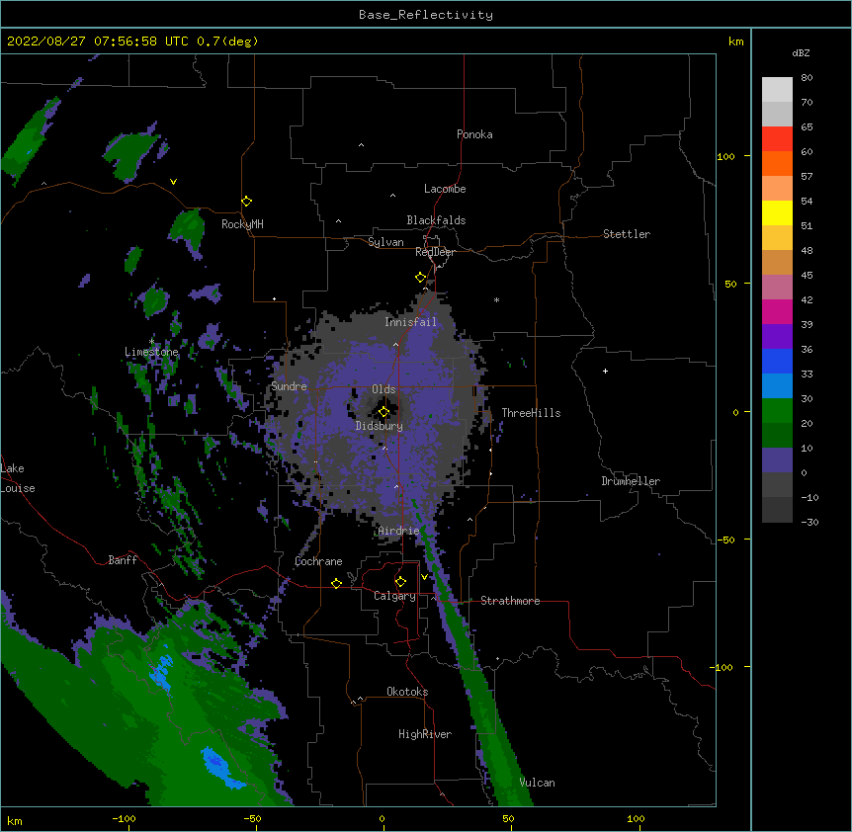Click the Blackfalds city label
852x832 pixels.
coord(436,220)
